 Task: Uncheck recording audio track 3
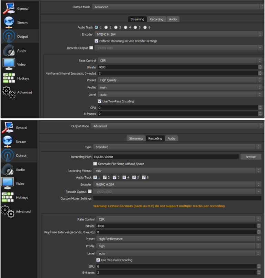coord(115,177)
